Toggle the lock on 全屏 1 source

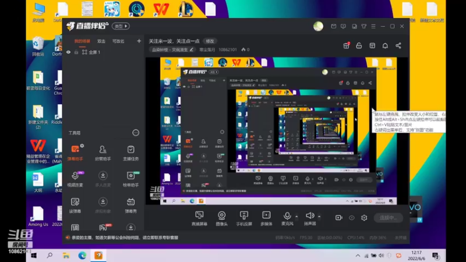(x=76, y=52)
